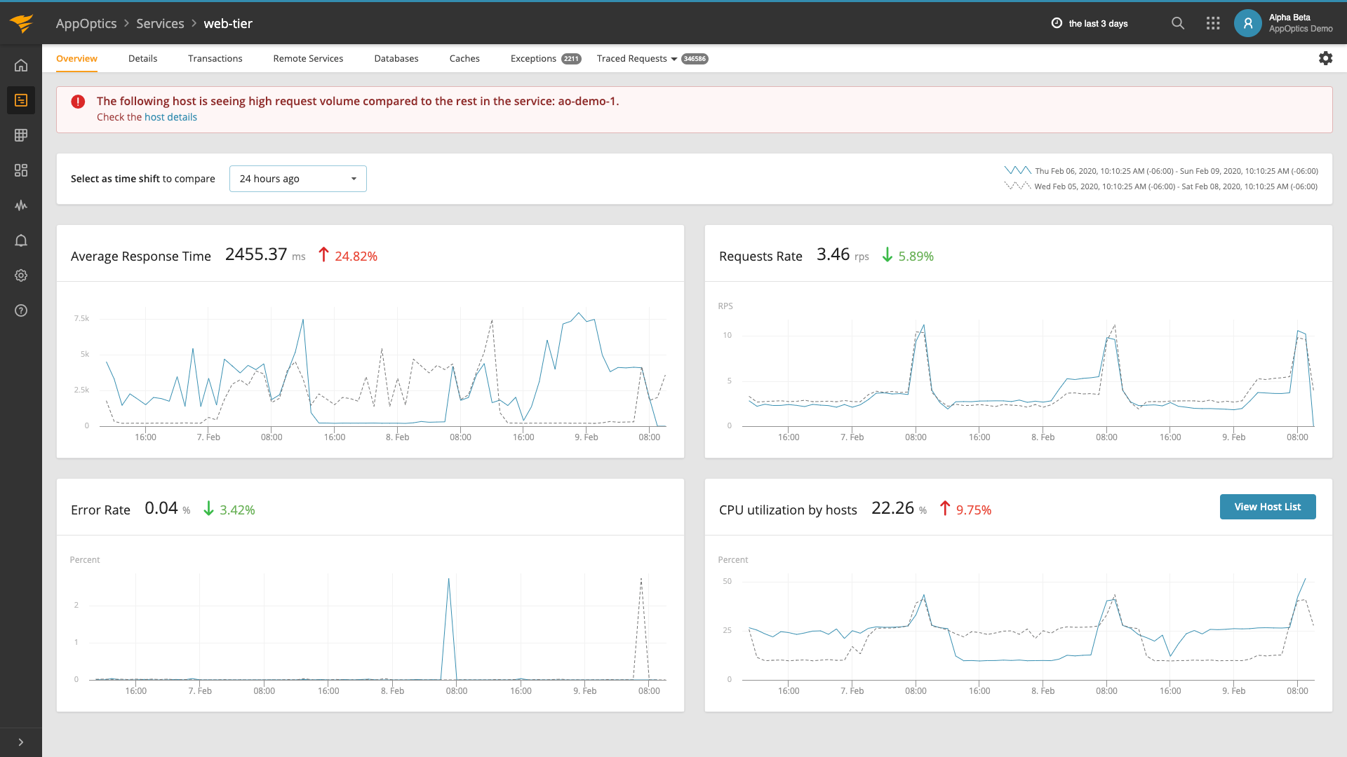This screenshot has width=1347, height=757.
Task: Click the Alpha Beta user avatar
Action: 1248,23
